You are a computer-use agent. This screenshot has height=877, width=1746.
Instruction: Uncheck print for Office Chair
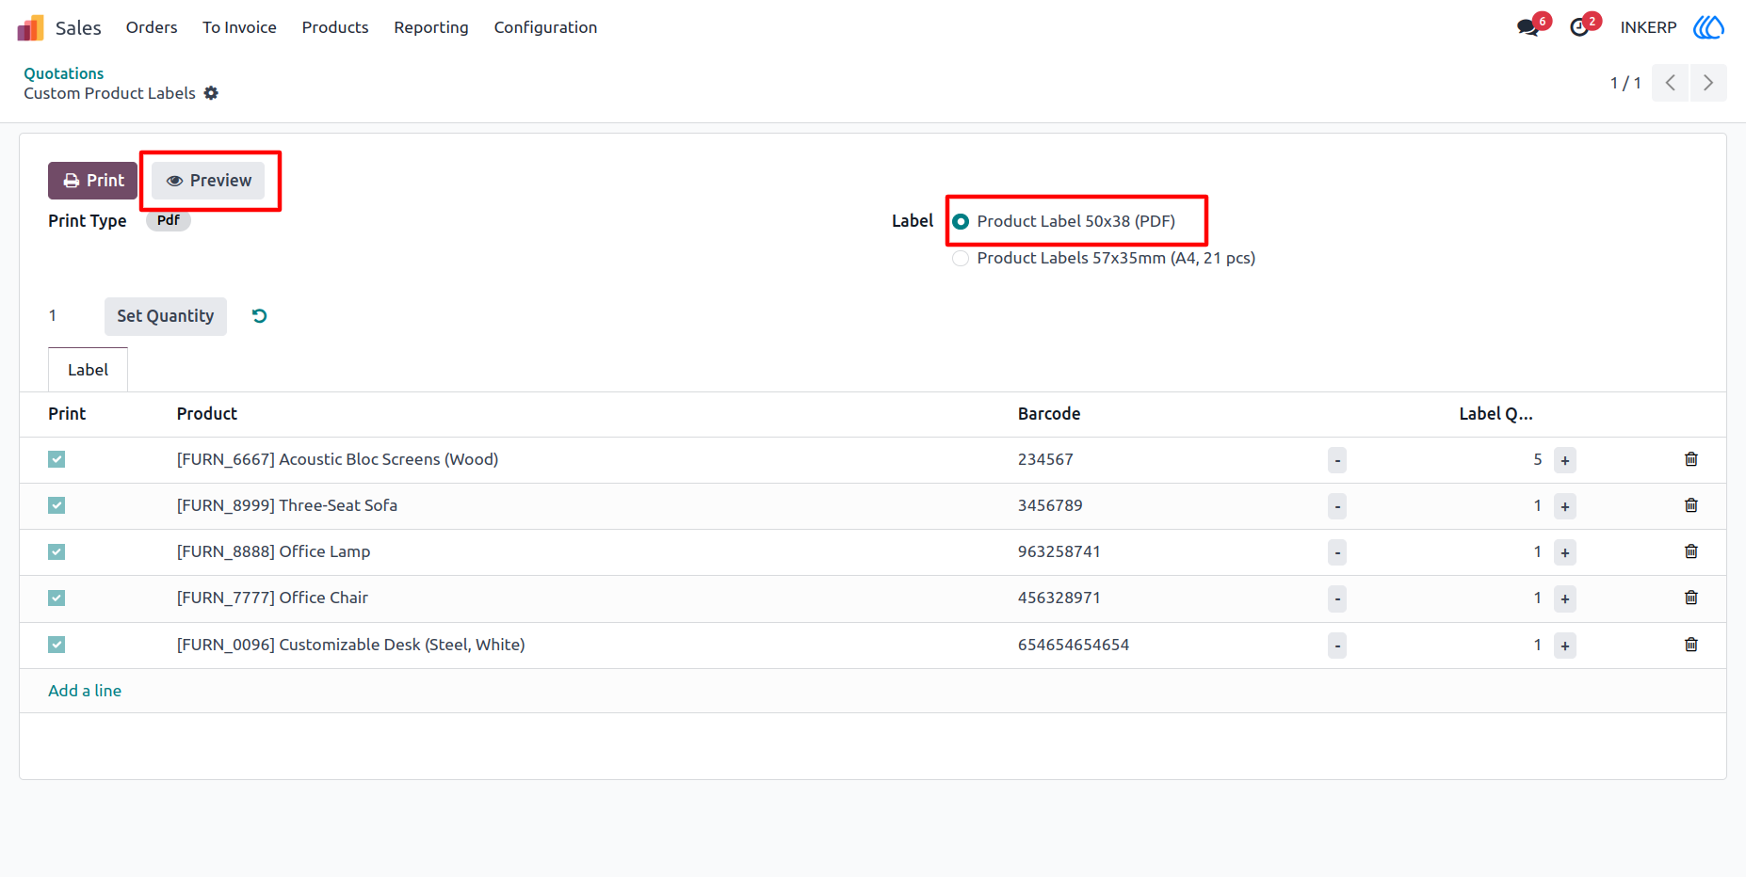[57, 598]
